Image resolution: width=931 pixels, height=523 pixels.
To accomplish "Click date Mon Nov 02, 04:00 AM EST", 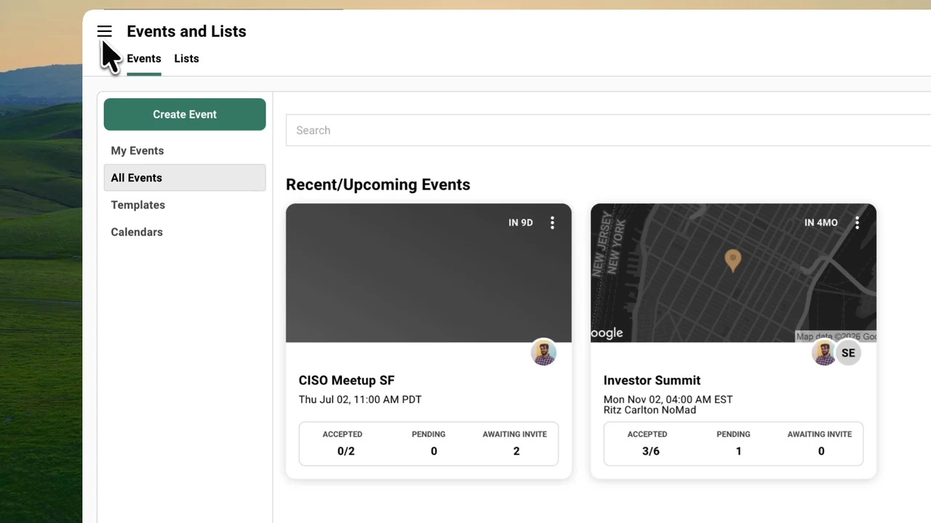I will (x=668, y=400).
